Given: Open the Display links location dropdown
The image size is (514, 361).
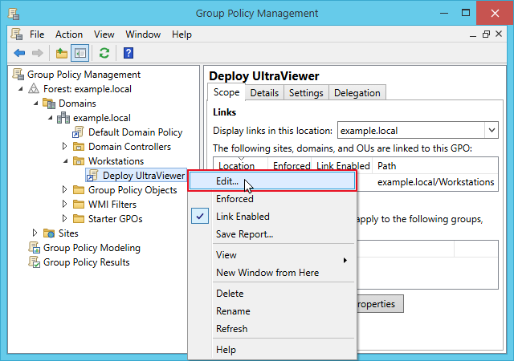Looking at the screenshot, I should coord(492,131).
